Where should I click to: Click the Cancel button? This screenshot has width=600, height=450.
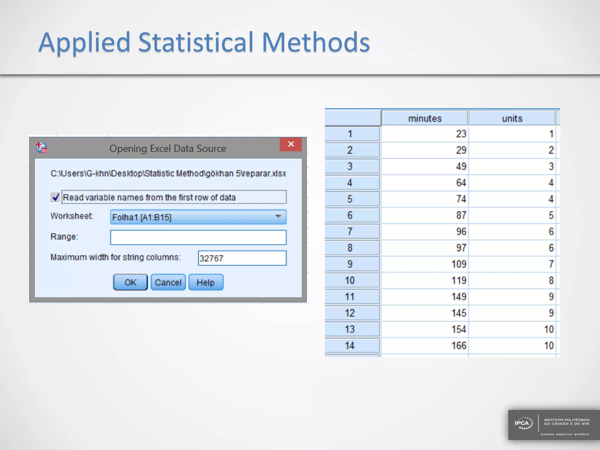168,282
